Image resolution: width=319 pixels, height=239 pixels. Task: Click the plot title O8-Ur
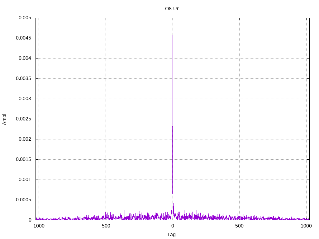tap(172, 8)
